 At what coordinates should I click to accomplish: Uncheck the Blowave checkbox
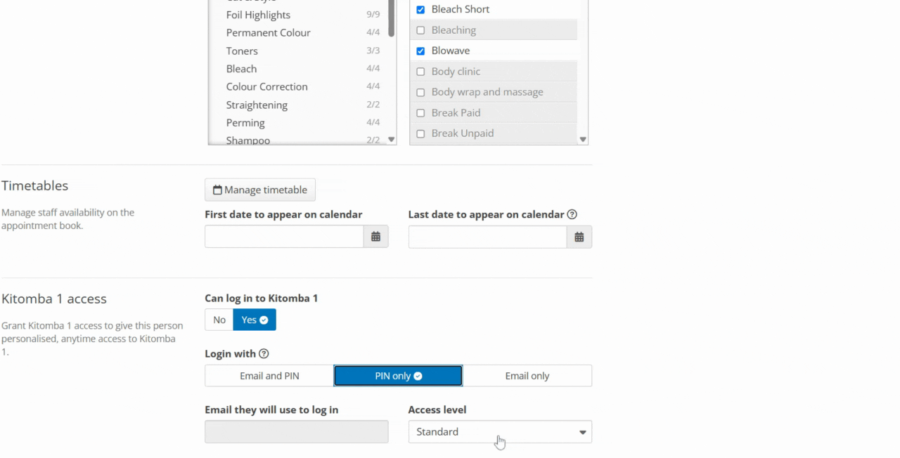point(420,51)
